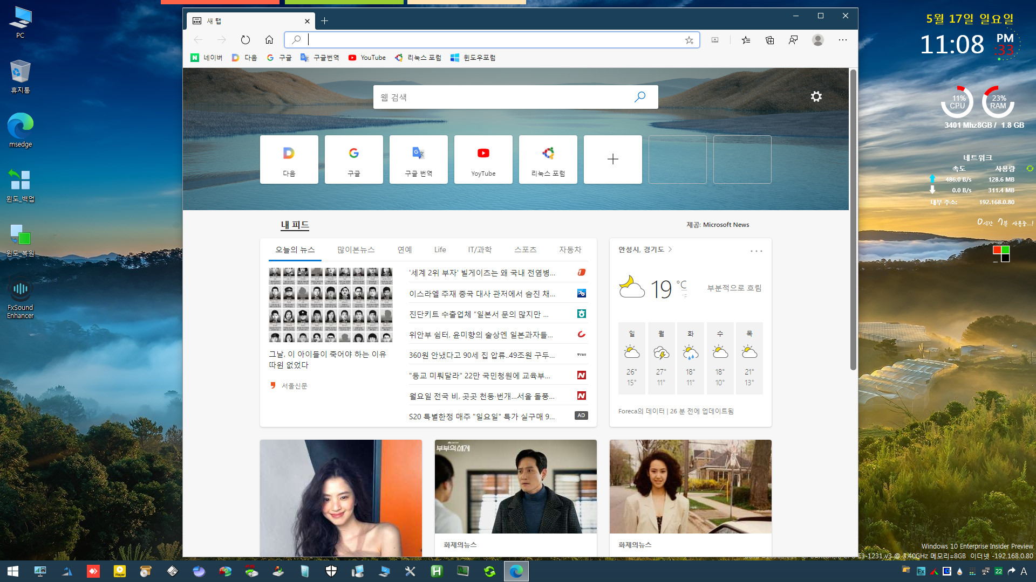
Task: Click into the browser address bar
Action: coord(492,40)
